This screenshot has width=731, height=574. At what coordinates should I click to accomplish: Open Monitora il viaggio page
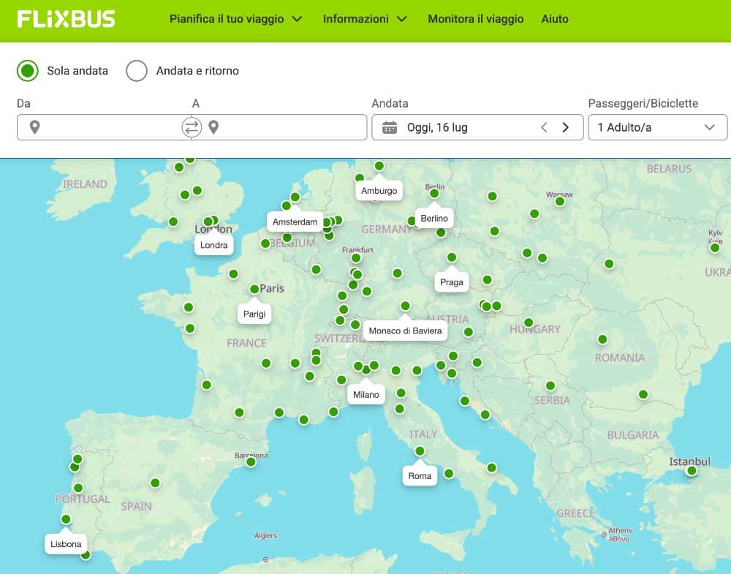[476, 19]
